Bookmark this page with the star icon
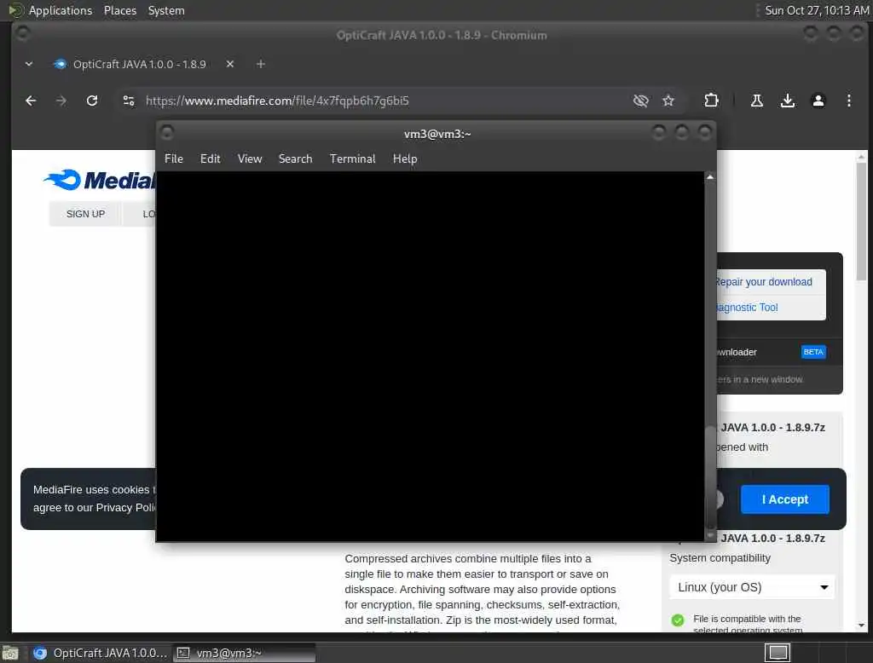The width and height of the screenshot is (873, 663). click(668, 101)
